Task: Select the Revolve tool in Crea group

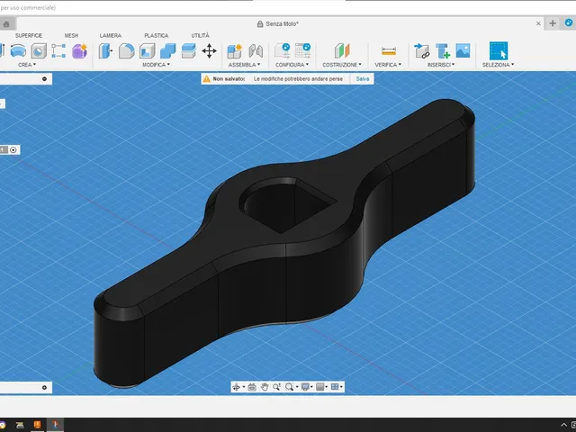Action: click(x=18, y=50)
